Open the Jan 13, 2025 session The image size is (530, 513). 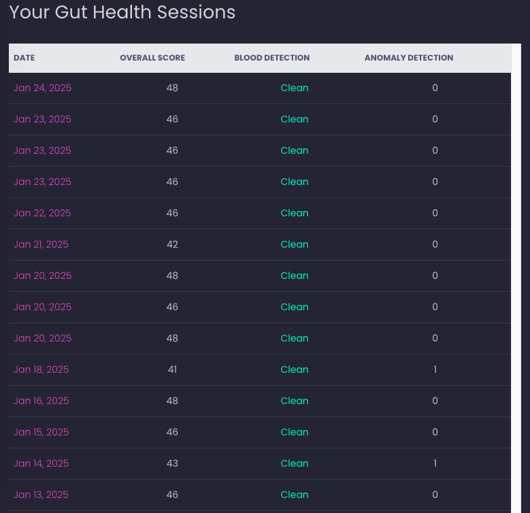(41, 495)
